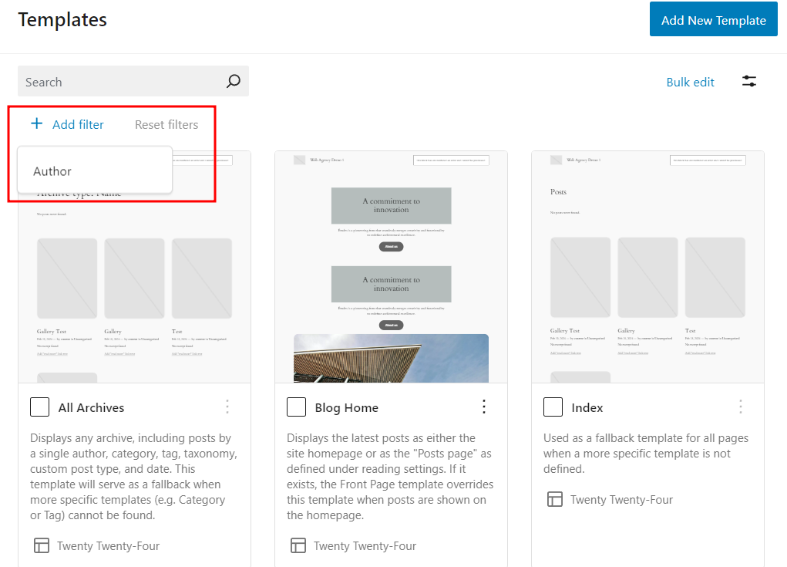The width and height of the screenshot is (787, 567).
Task: Open the Blog Home ellipsis actions menu
Action: [484, 407]
